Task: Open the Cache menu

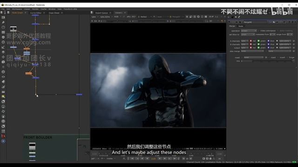Action: tap(43, 9)
